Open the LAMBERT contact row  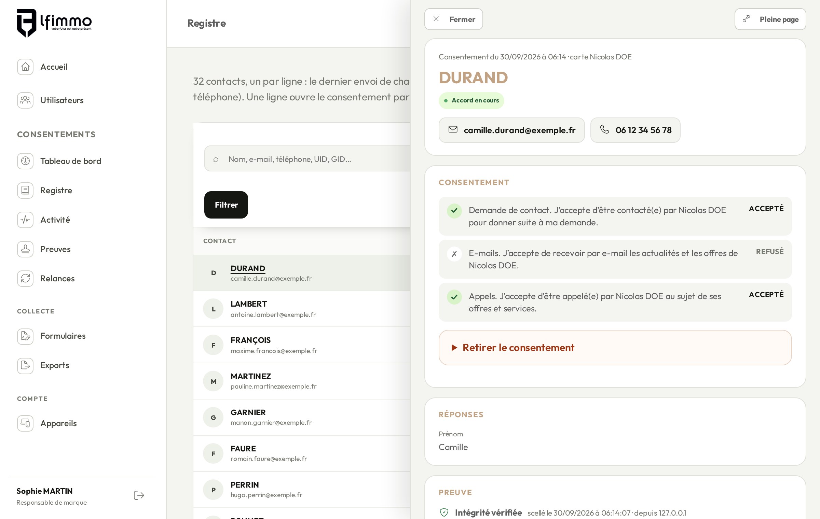pos(302,309)
